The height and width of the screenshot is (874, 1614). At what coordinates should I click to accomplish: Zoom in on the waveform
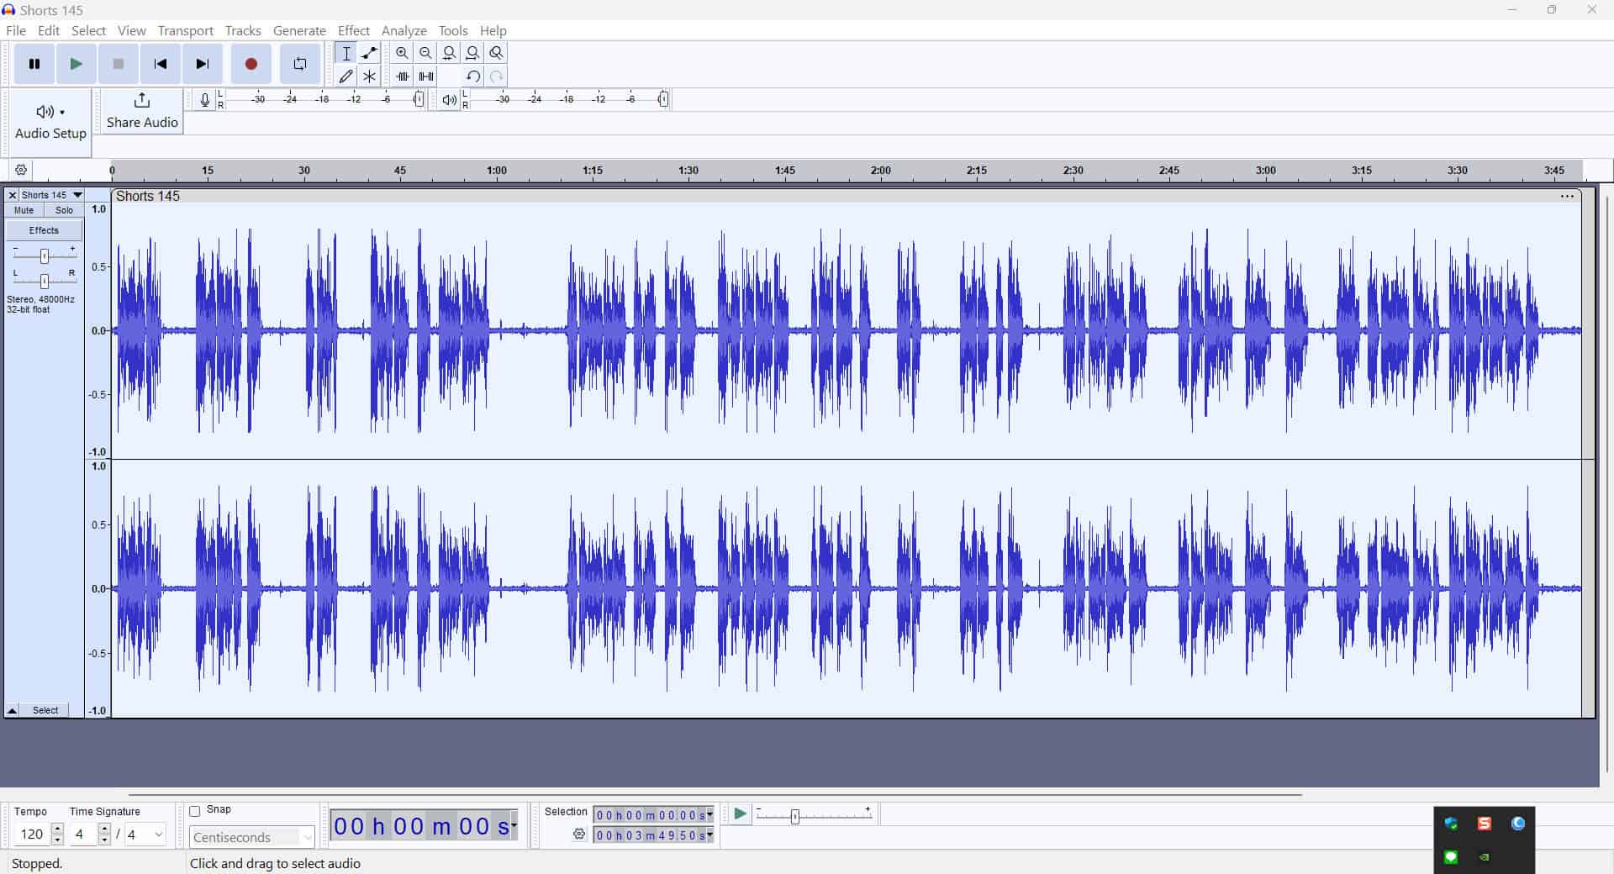click(403, 52)
